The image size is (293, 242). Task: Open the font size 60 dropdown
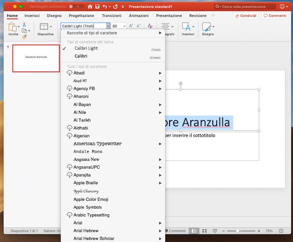124,26
